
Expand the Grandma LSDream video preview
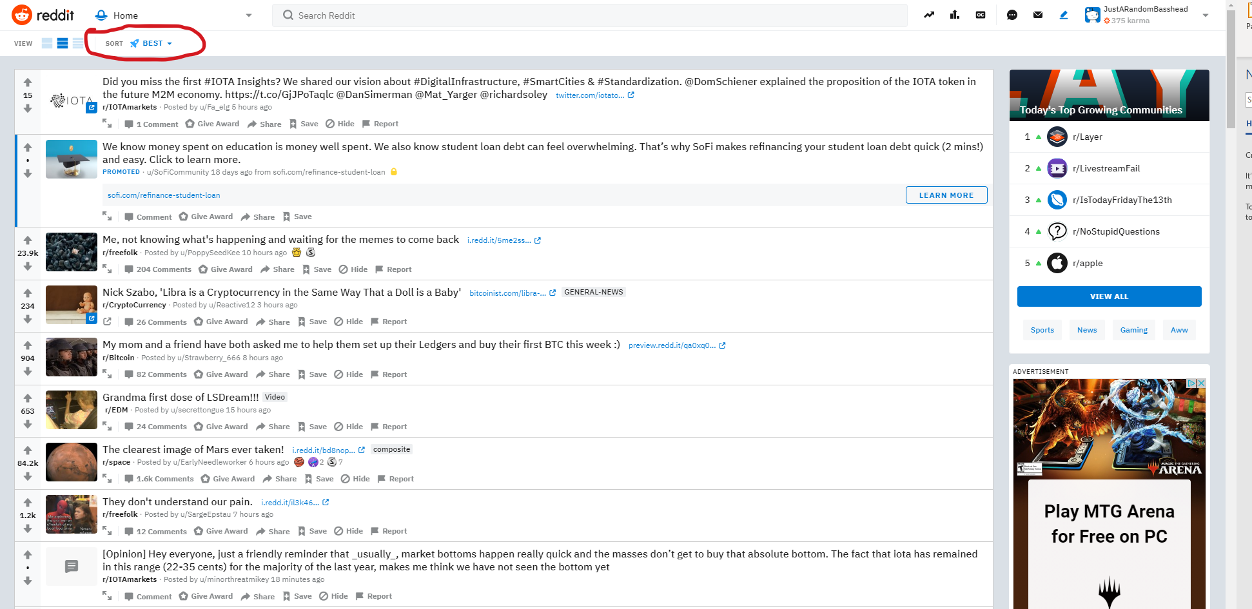[107, 427]
